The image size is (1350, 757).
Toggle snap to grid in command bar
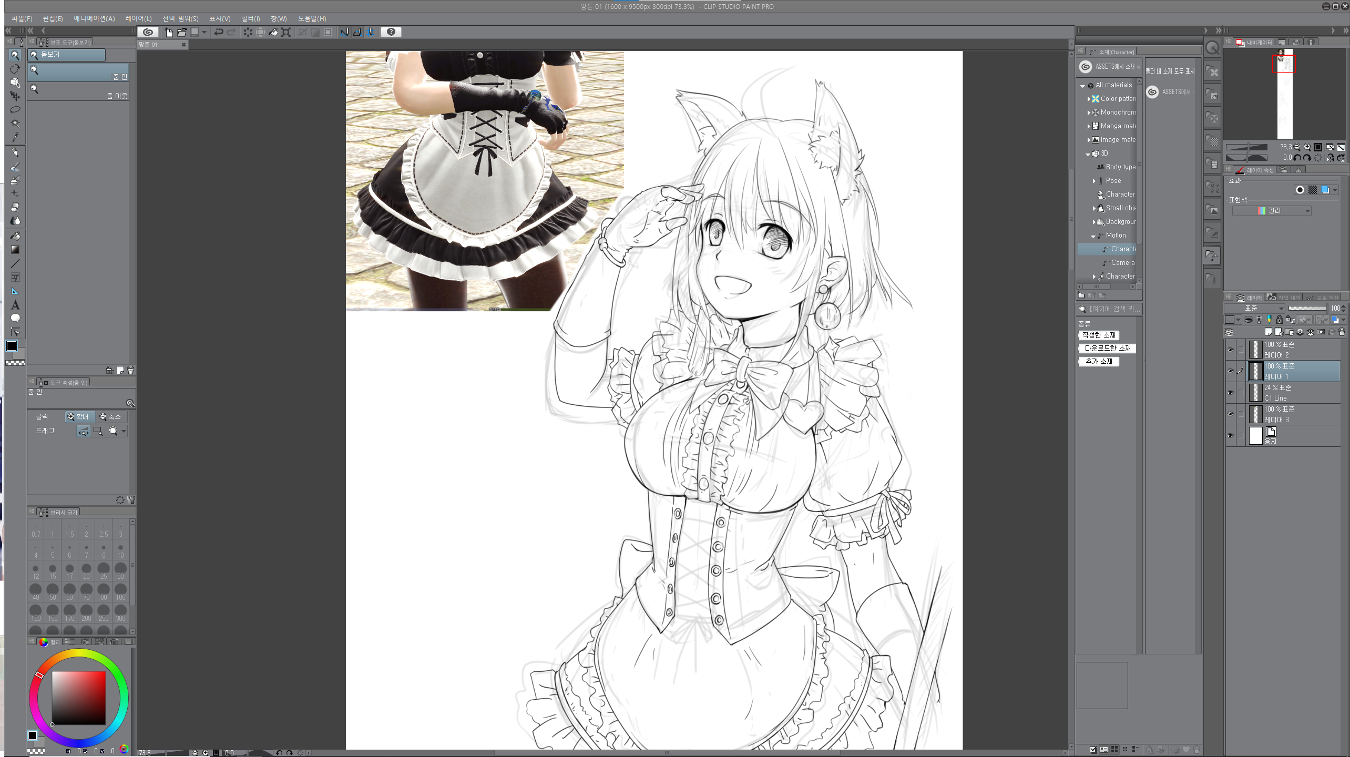coord(370,32)
